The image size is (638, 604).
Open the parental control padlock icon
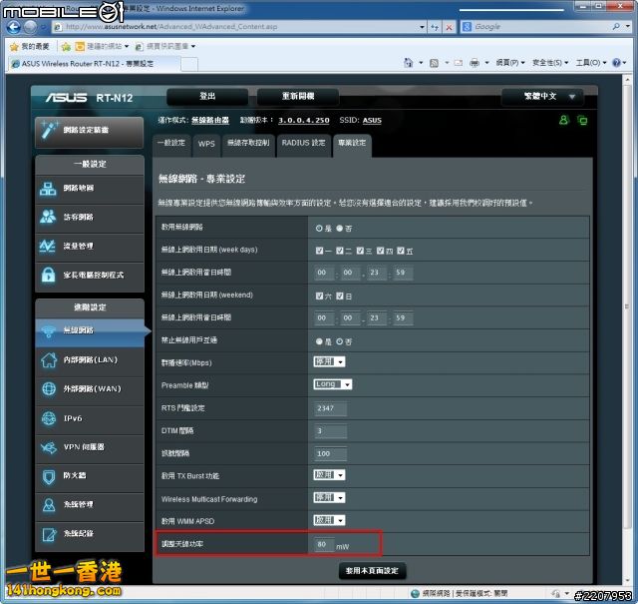click(48, 275)
